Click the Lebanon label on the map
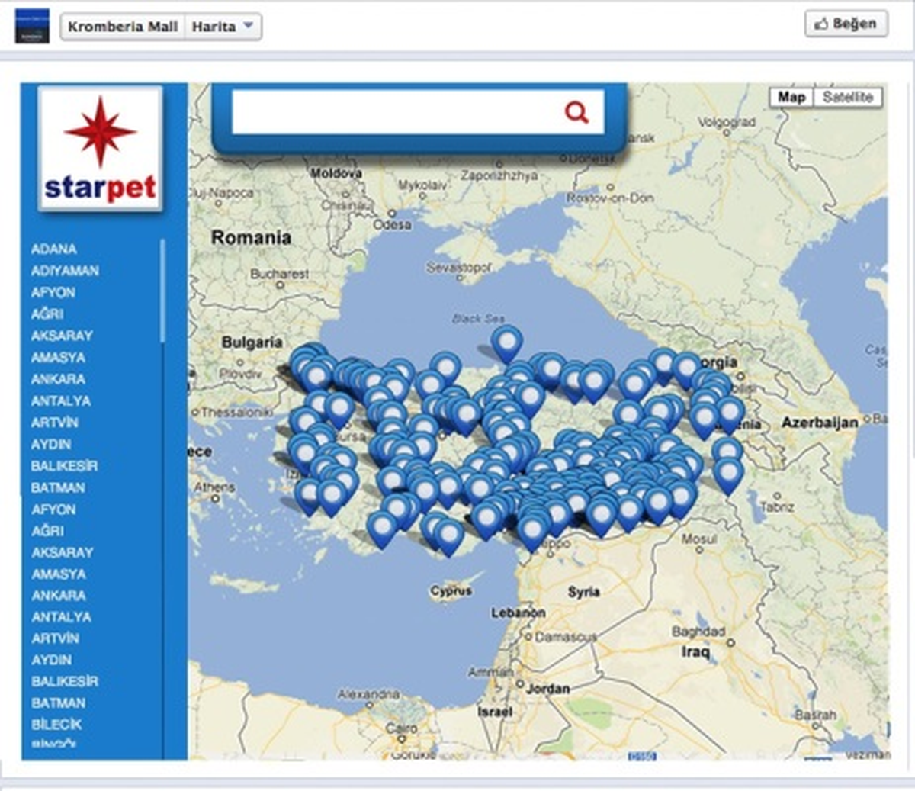This screenshot has width=915, height=791. 518,612
